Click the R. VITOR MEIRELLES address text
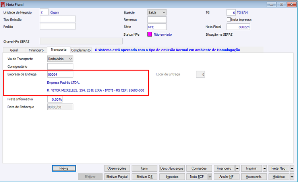 (95, 90)
